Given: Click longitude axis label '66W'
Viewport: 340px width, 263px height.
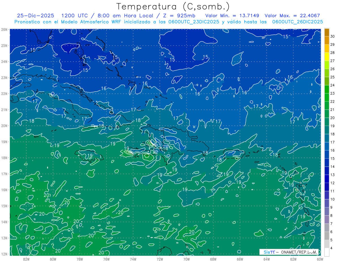Looking at the screenshot, I should (x=240, y=259).
